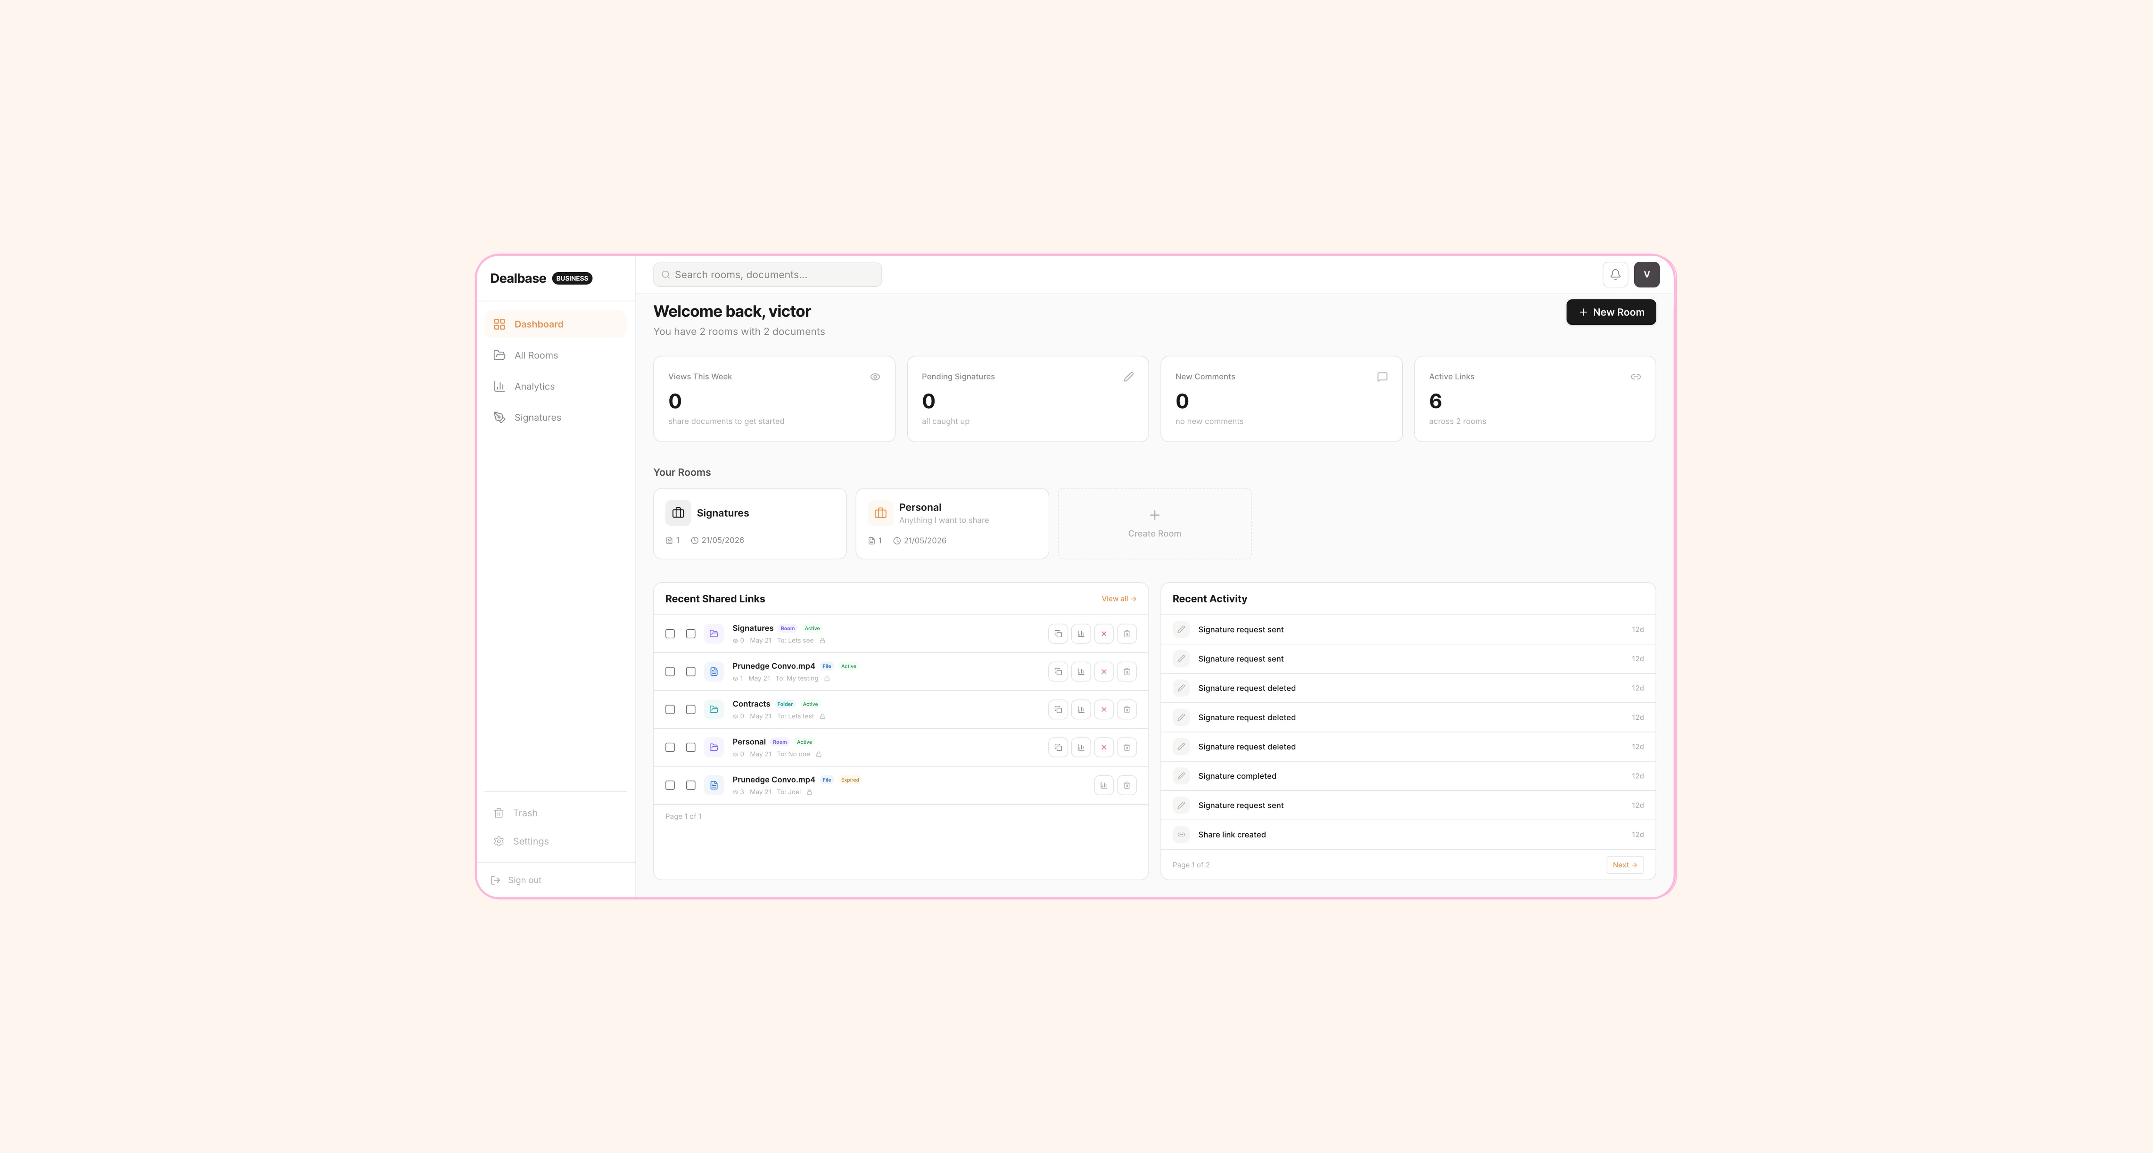Copy the Contracts folder share link
2153x1153 pixels.
[x=1058, y=709]
